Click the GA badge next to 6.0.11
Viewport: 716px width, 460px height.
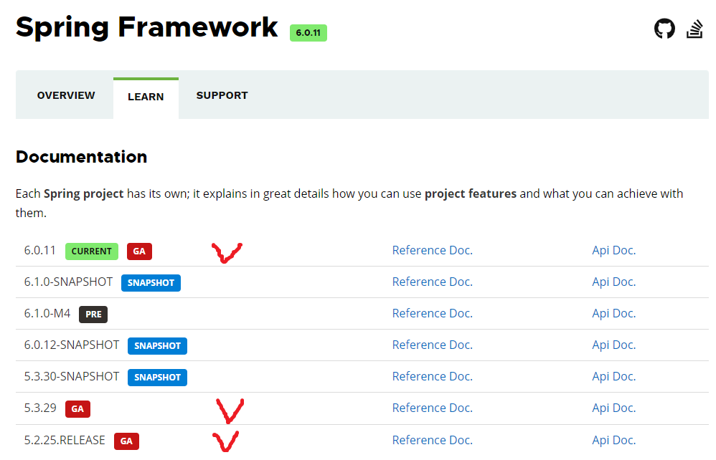click(139, 251)
